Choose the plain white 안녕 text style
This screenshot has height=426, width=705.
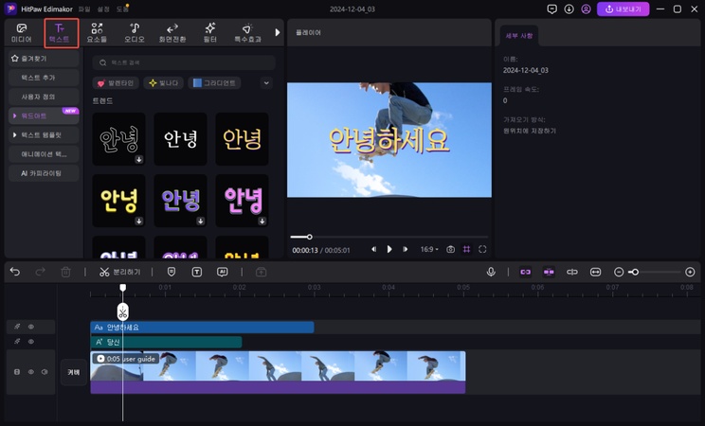tap(180, 139)
